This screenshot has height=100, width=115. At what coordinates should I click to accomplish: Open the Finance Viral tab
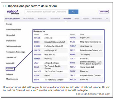pyautogui.click(x=55, y=19)
